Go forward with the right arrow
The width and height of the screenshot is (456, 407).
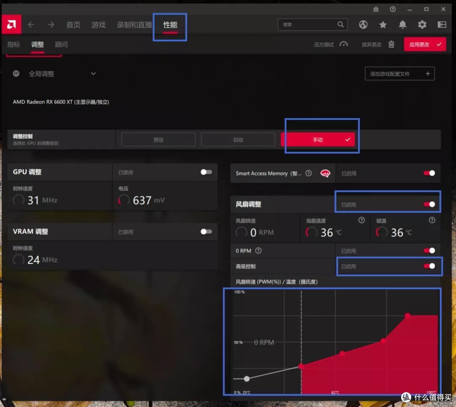click(x=51, y=25)
